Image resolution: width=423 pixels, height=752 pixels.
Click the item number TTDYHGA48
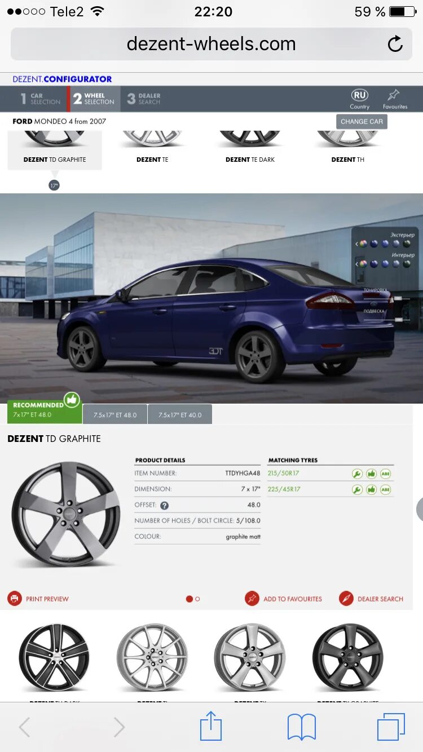pyautogui.click(x=243, y=474)
